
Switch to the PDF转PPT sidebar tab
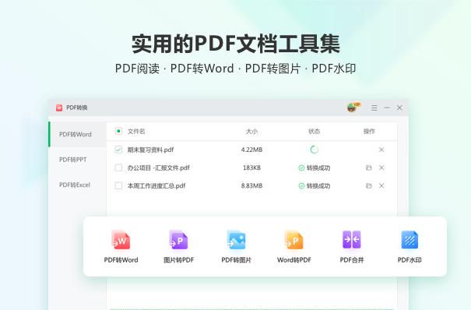[77, 160]
